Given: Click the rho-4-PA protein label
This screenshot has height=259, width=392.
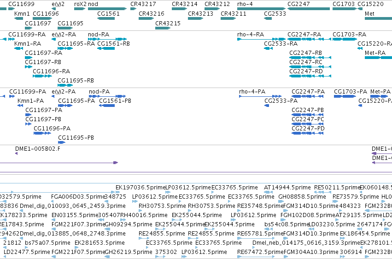Looking at the screenshot, I should tap(252, 92).
